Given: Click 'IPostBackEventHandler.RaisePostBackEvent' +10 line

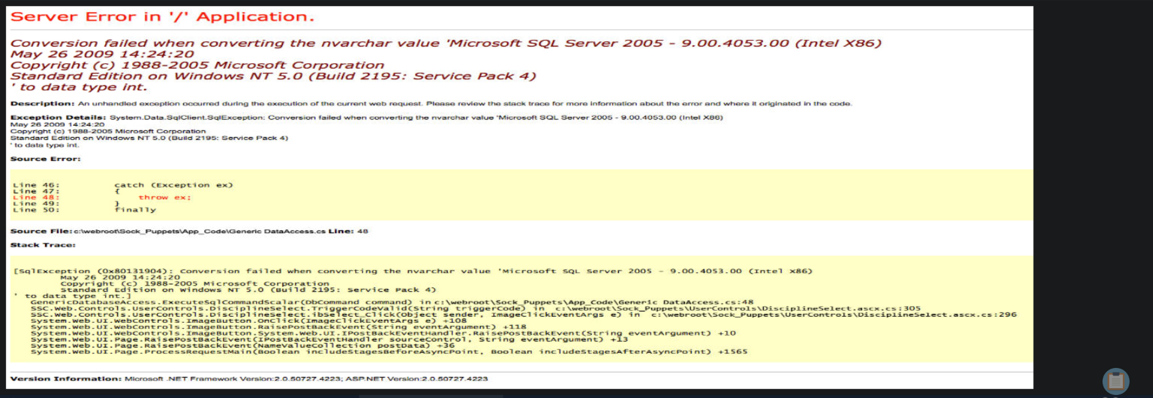Looking at the screenshot, I should pyautogui.click(x=383, y=333).
